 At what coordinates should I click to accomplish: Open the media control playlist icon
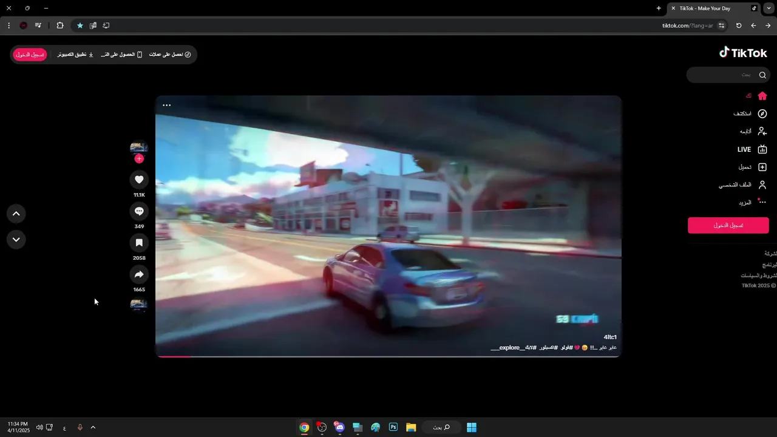(x=38, y=25)
